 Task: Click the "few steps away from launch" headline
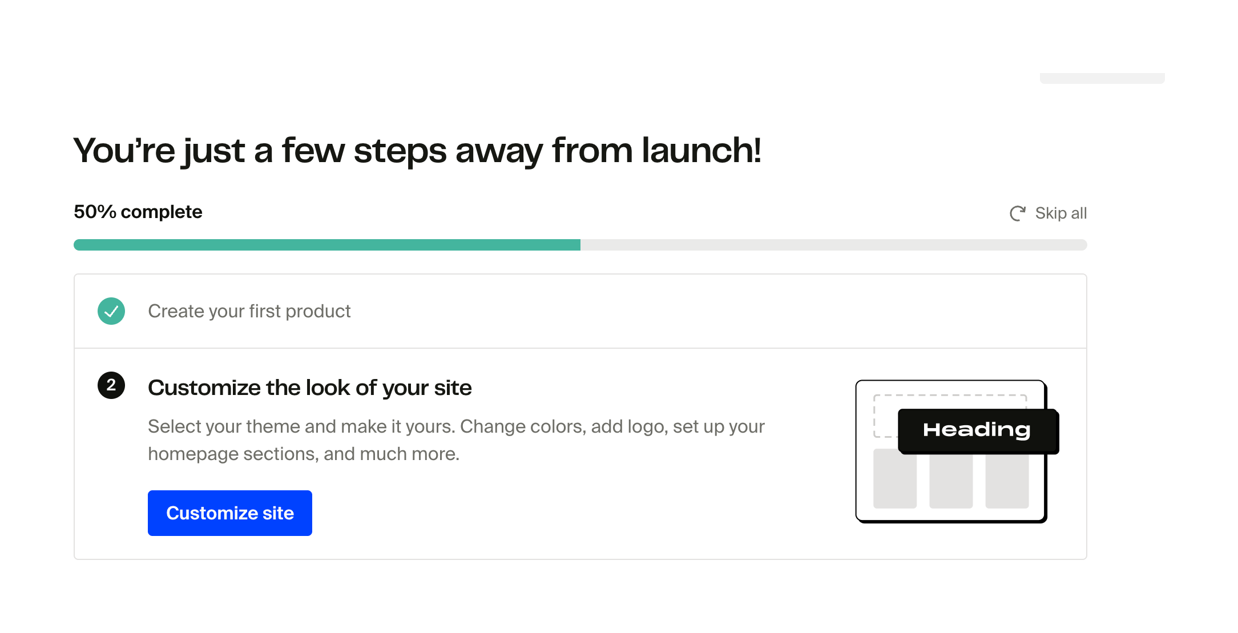pyautogui.click(x=417, y=151)
